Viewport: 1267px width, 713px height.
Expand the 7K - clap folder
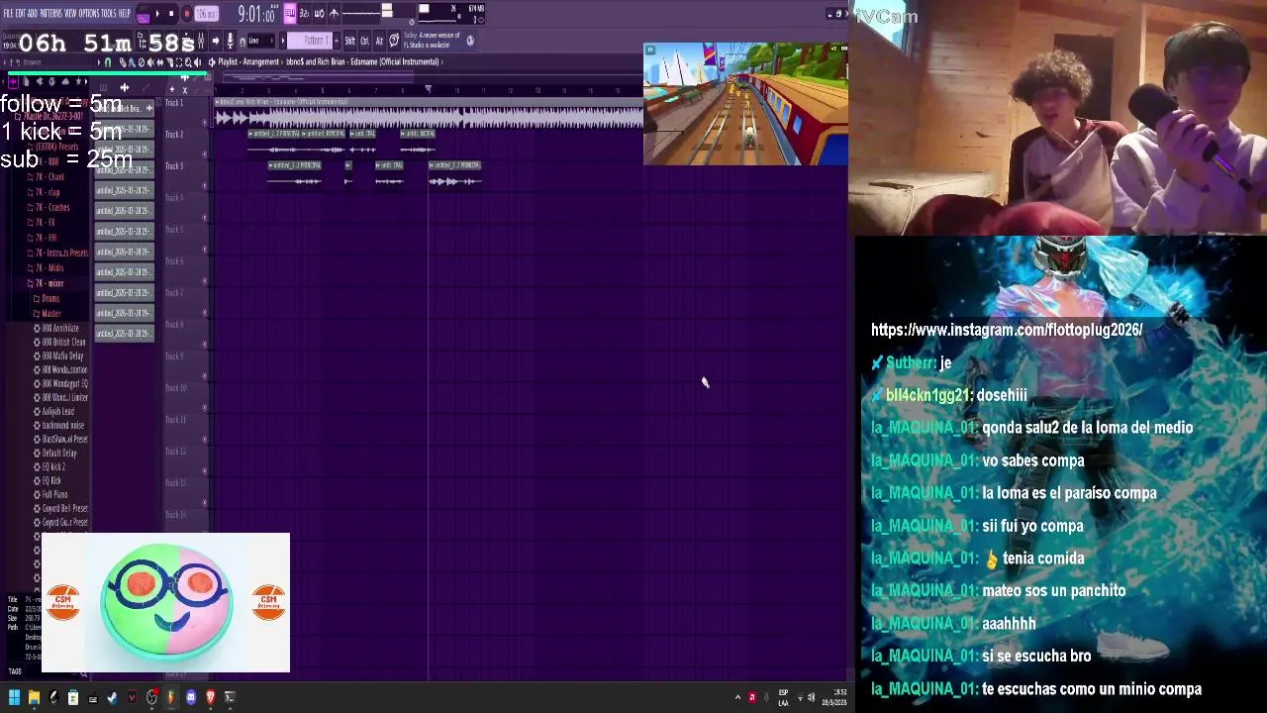coord(45,192)
